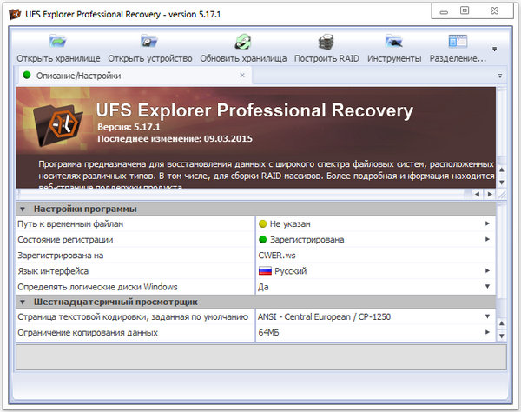
Task: Click the Состояние регистрации Зарегистрирована value
Action: (x=306, y=239)
